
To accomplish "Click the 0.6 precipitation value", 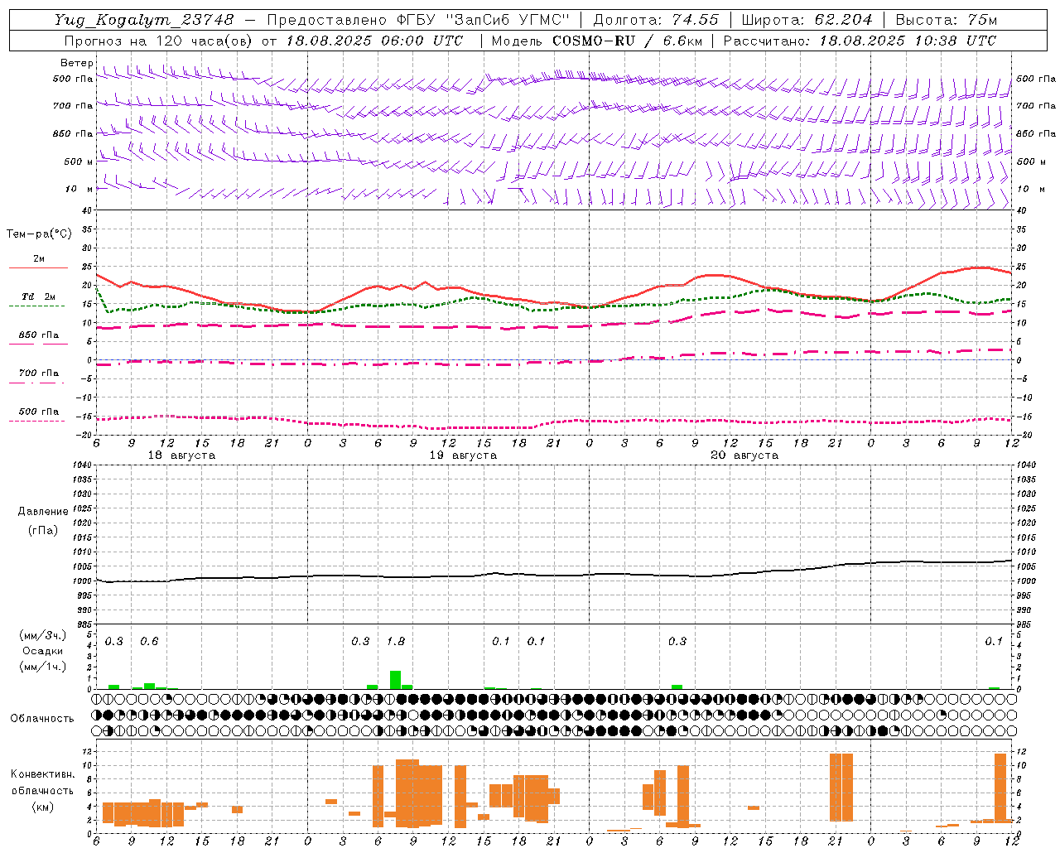I will 149,641.
